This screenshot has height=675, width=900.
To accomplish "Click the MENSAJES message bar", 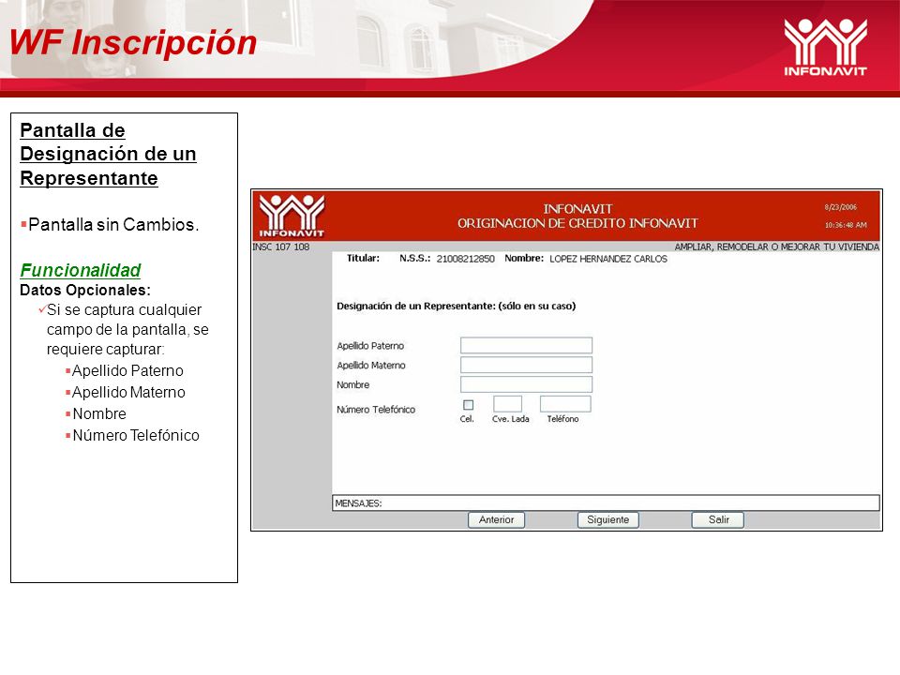I will [x=606, y=502].
